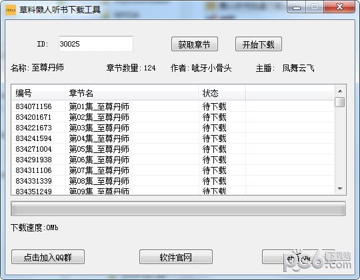Click the 状态 column header
Screen dimensions: 360x280
(222, 93)
